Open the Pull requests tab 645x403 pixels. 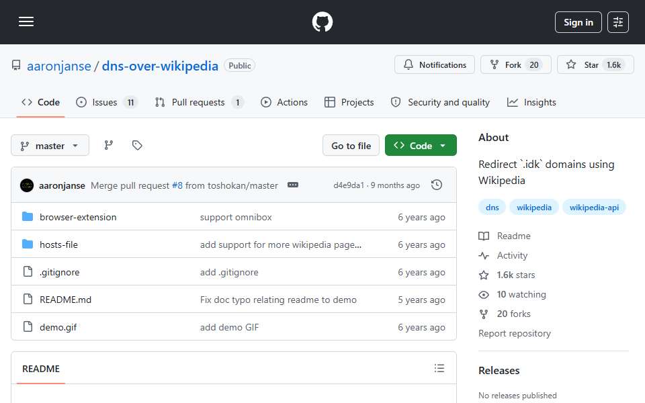[199, 102]
